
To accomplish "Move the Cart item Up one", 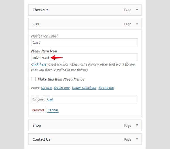I will (x=46, y=88).
